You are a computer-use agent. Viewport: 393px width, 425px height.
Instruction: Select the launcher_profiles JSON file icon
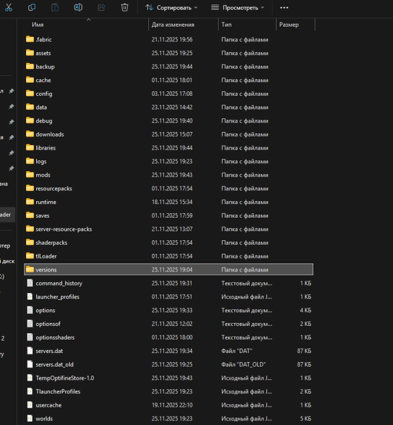(30, 296)
